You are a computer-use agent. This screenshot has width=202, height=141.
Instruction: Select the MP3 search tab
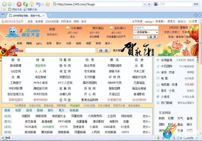point(39,44)
